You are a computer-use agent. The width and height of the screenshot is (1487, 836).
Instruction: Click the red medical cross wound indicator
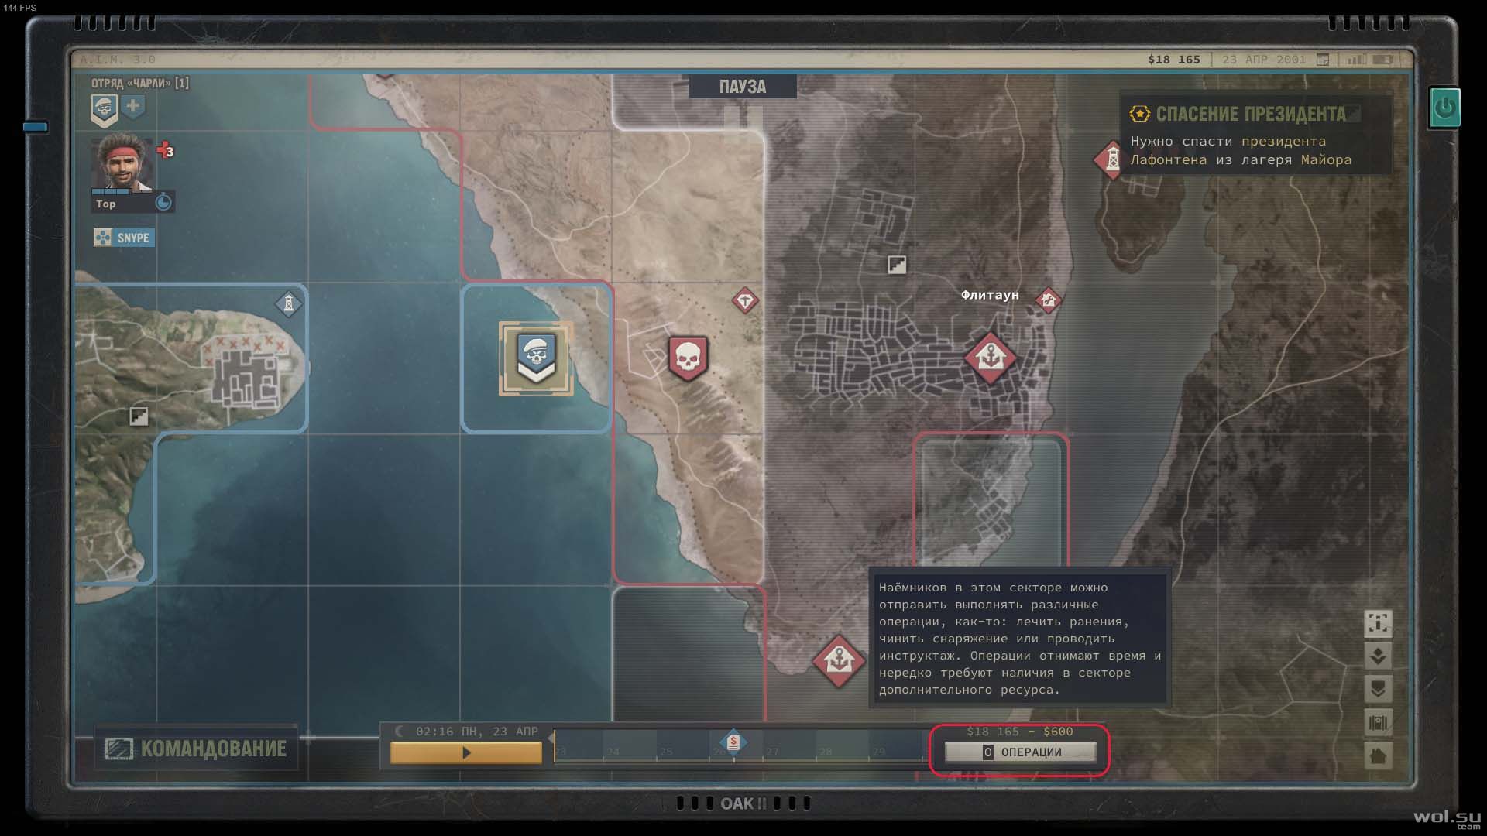click(x=165, y=149)
